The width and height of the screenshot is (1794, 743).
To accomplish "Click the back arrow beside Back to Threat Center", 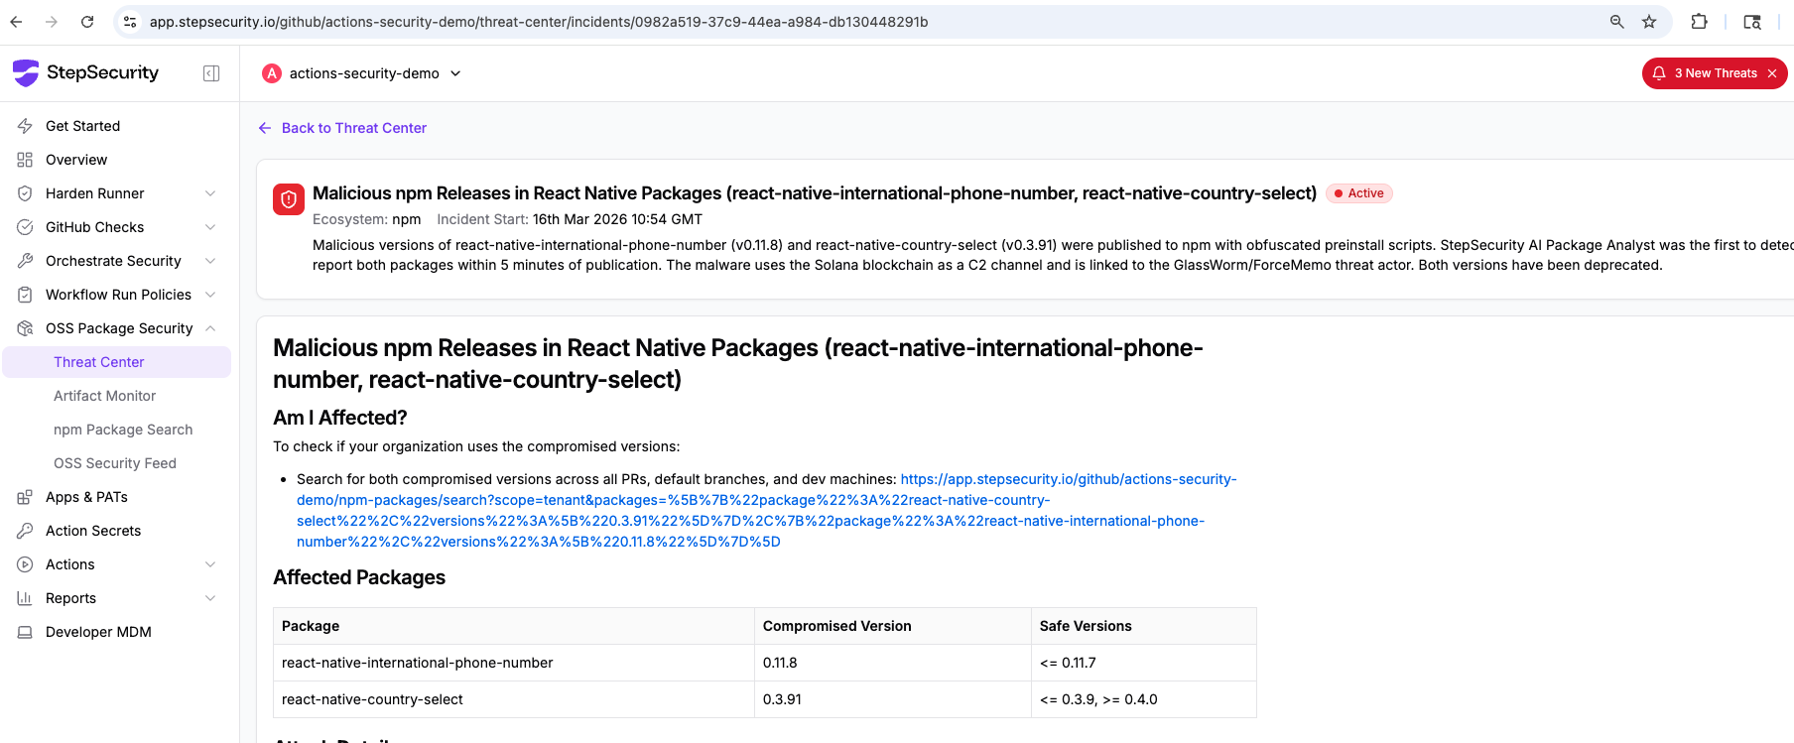I will 265,128.
